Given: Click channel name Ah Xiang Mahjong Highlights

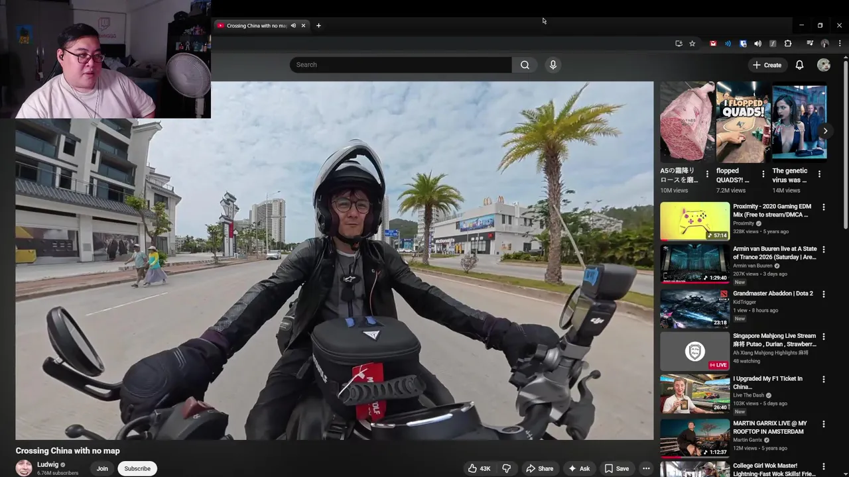Looking at the screenshot, I should (770, 352).
